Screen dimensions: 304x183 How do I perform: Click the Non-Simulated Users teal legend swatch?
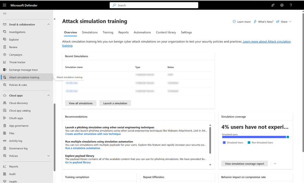pos(249,143)
